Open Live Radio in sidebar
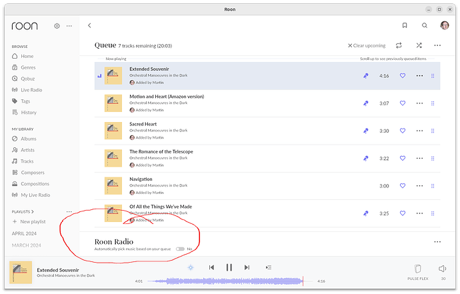The image size is (460, 294). click(27, 91)
